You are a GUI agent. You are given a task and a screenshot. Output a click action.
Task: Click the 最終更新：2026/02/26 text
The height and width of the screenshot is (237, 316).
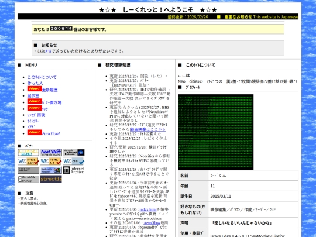click(188, 17)
